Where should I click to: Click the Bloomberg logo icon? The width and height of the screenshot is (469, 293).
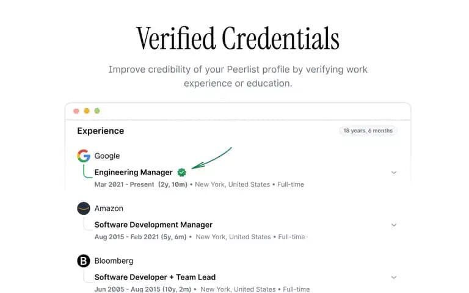(x=84, y=261)
